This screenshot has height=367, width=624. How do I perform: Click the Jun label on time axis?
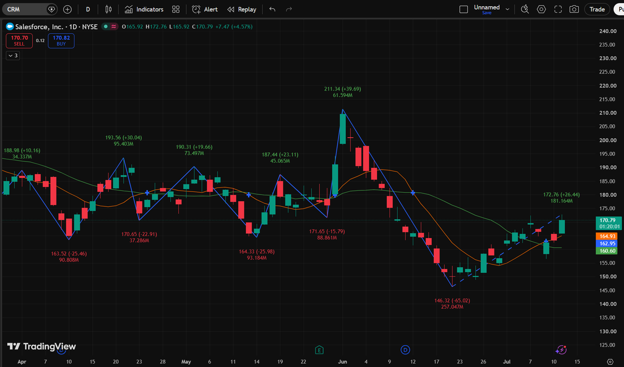(x=342, y=361)
